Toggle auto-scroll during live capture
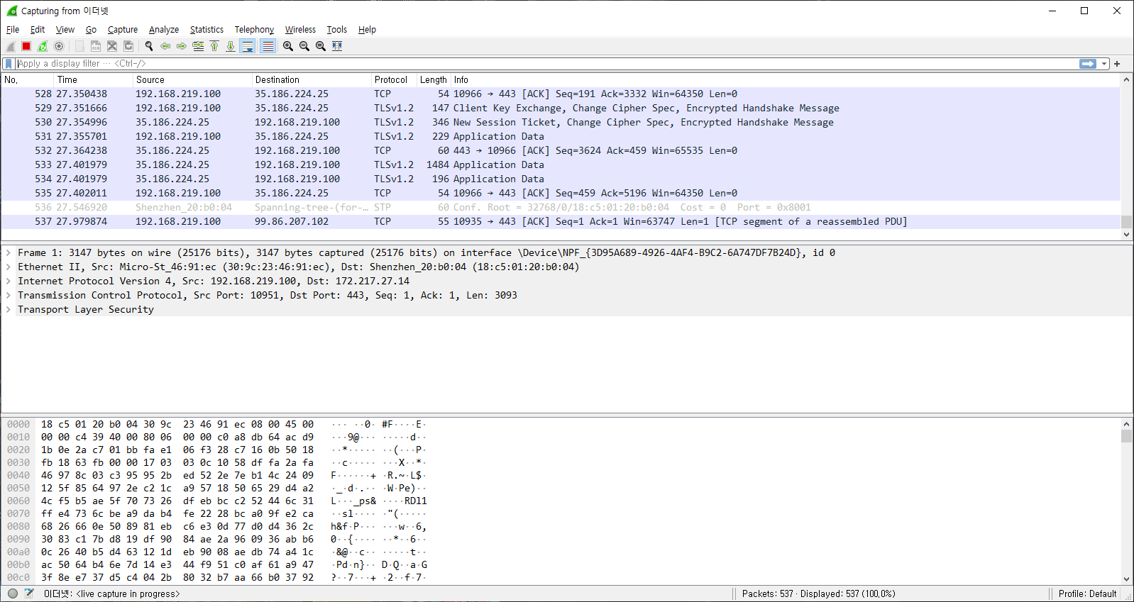The height and width of the screenshot is (602, 1134). [248, 46]
